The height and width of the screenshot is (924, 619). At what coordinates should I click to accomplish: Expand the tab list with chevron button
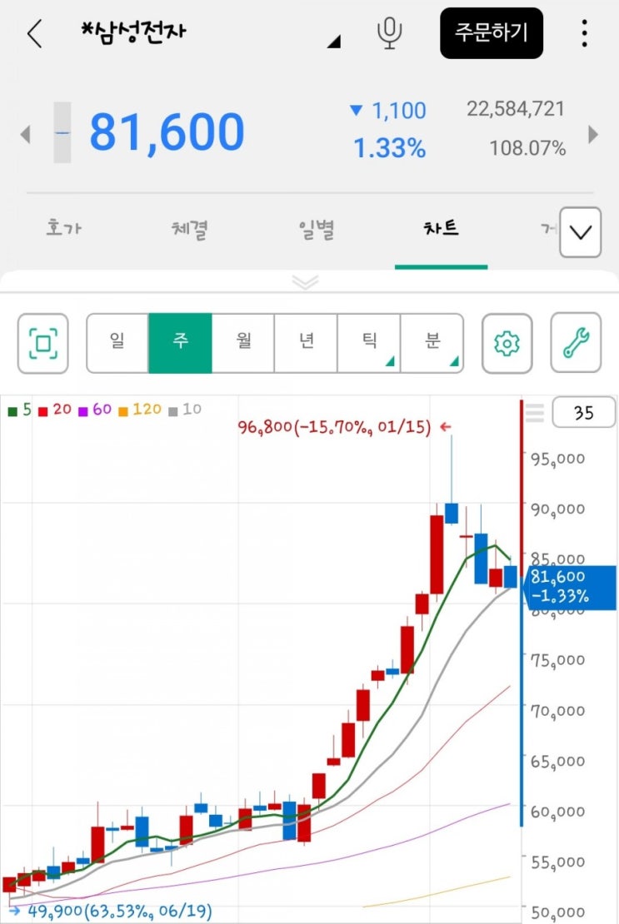580,232
